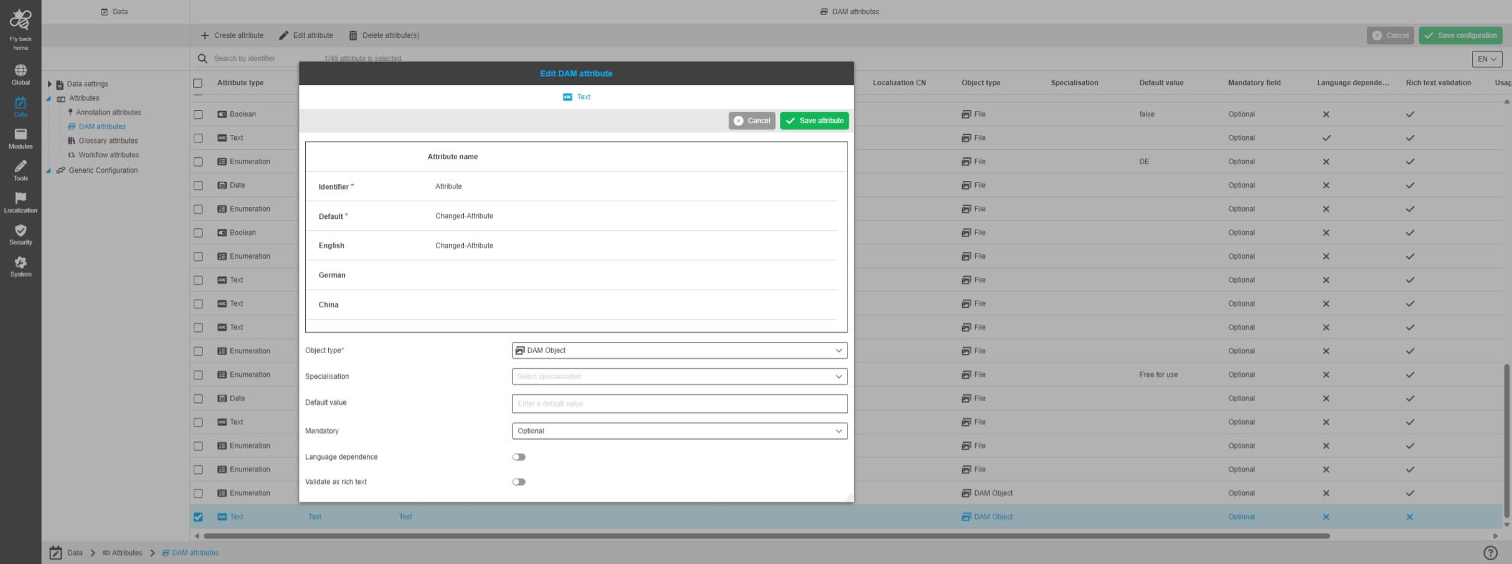Select Glossary attributes in the tree

pyautogui.click(x=108, y=141)
